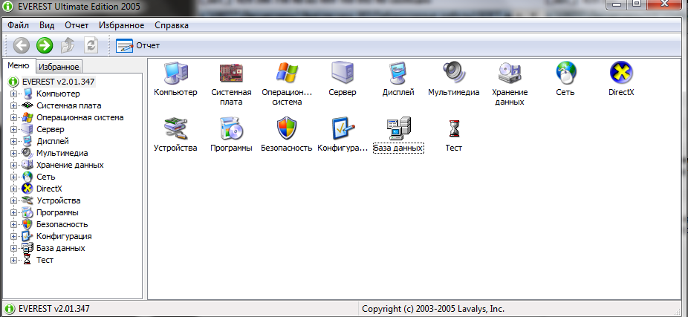Select Компьютер in the tree
This screenshot has height=317, width=688.
click(x=59, y=94)
